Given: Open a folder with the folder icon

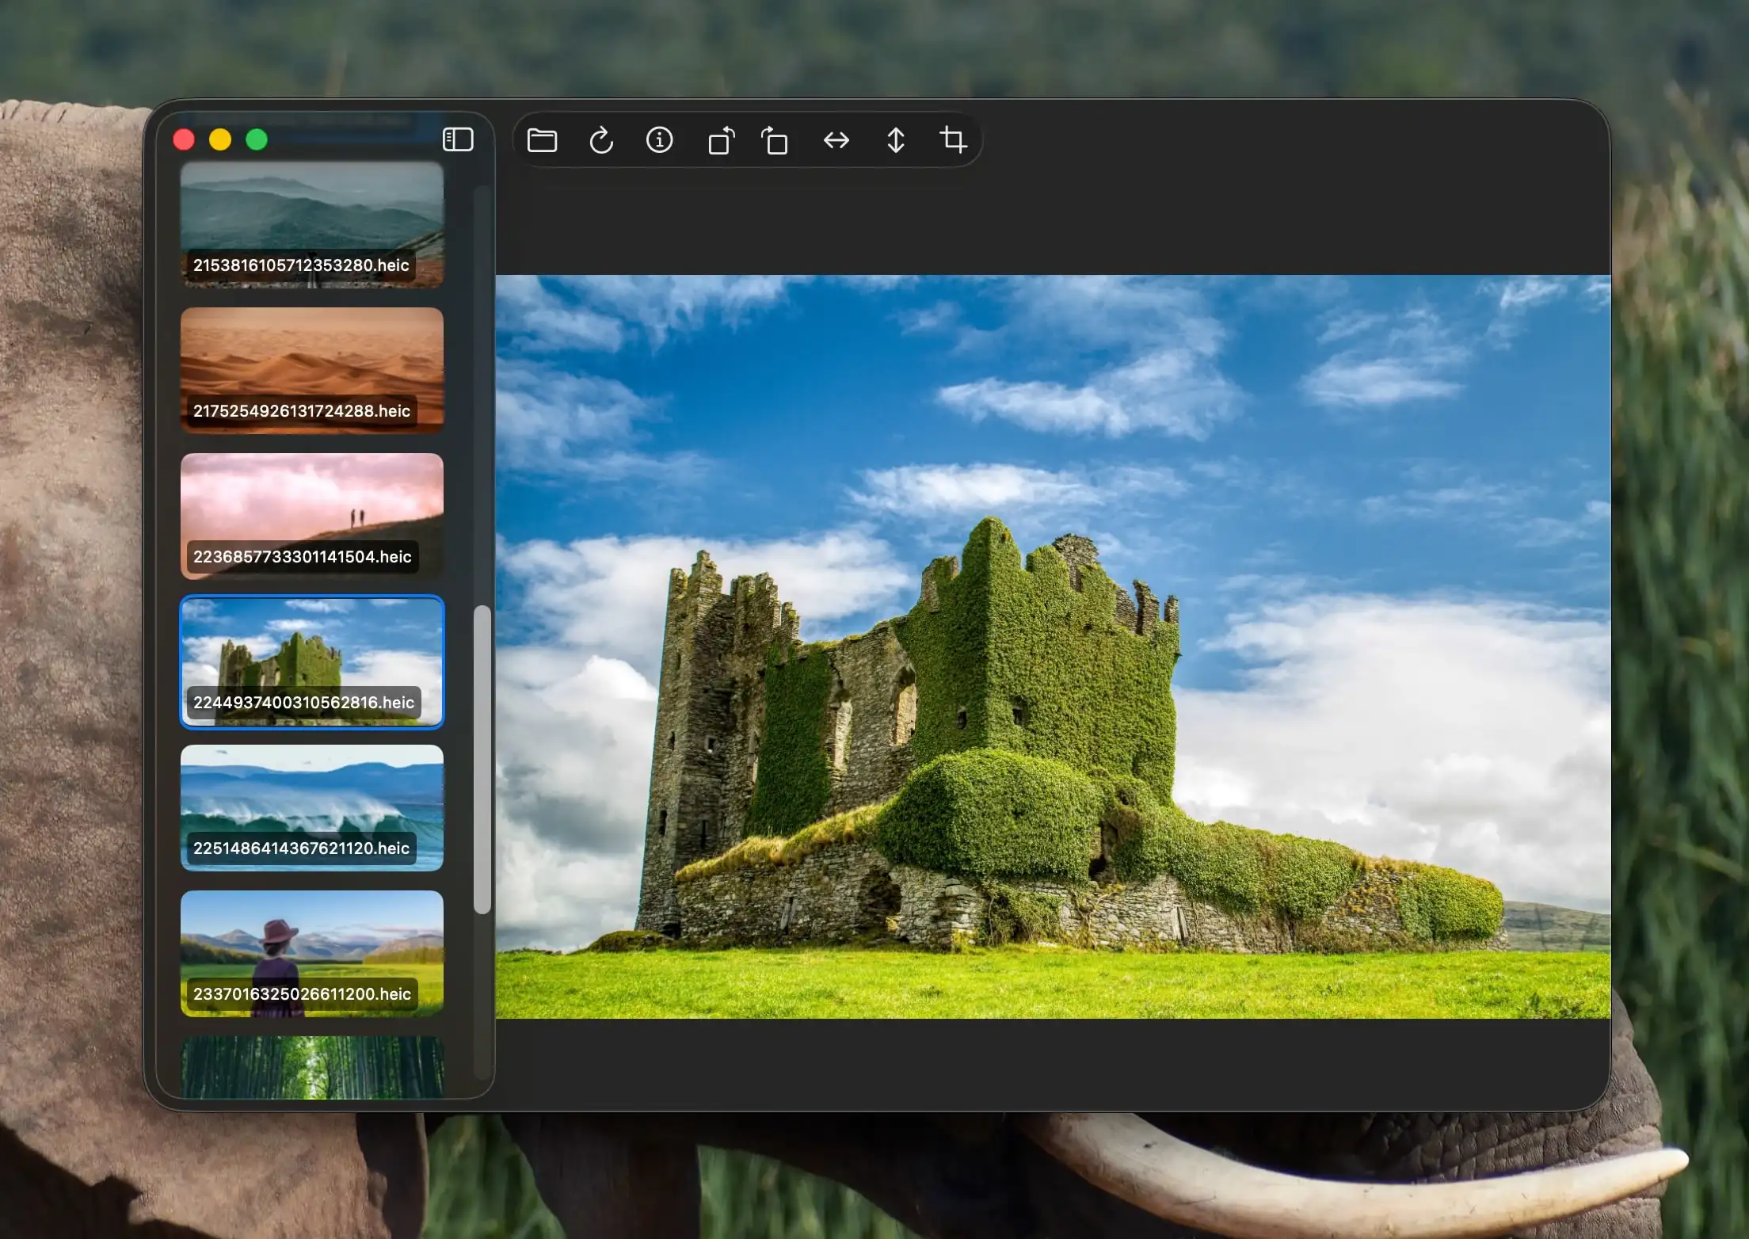Looking at the screenshot, I should [542, 140].
